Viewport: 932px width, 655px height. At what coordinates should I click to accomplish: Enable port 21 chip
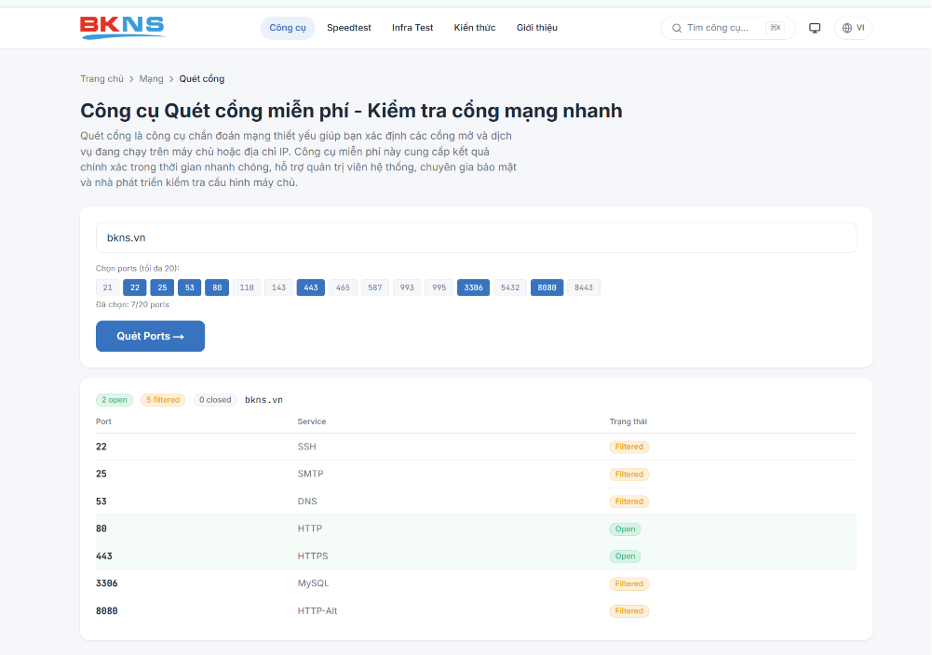coord(108,287)
